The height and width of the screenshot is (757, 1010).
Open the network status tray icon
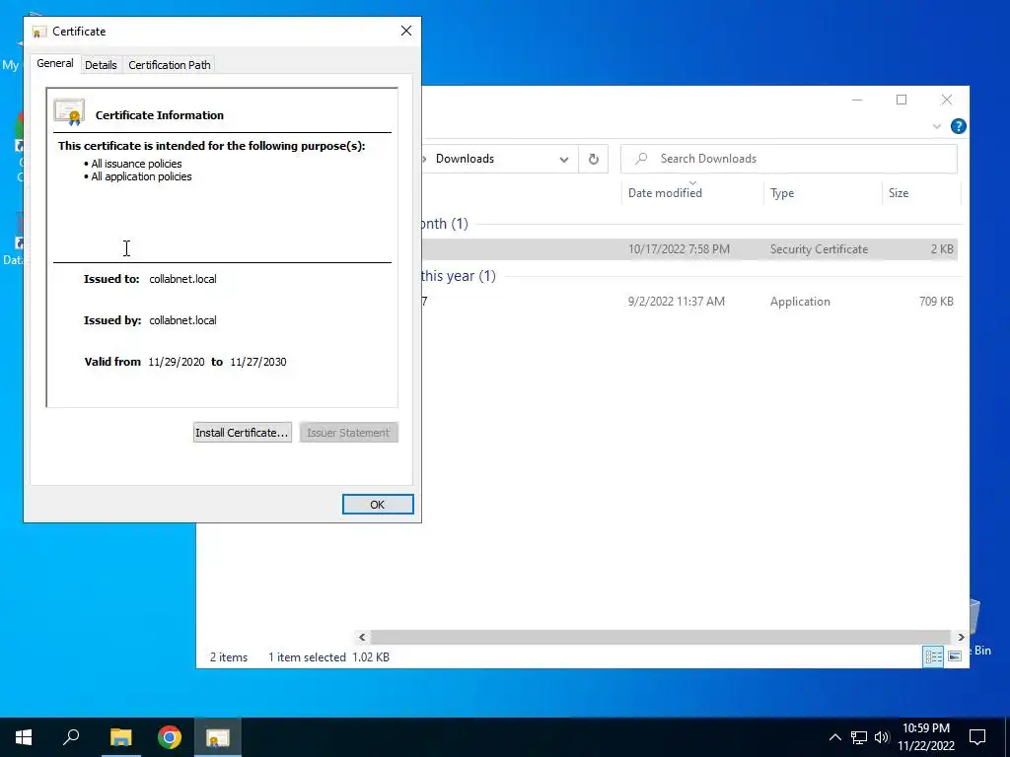(x=859, y=737)
